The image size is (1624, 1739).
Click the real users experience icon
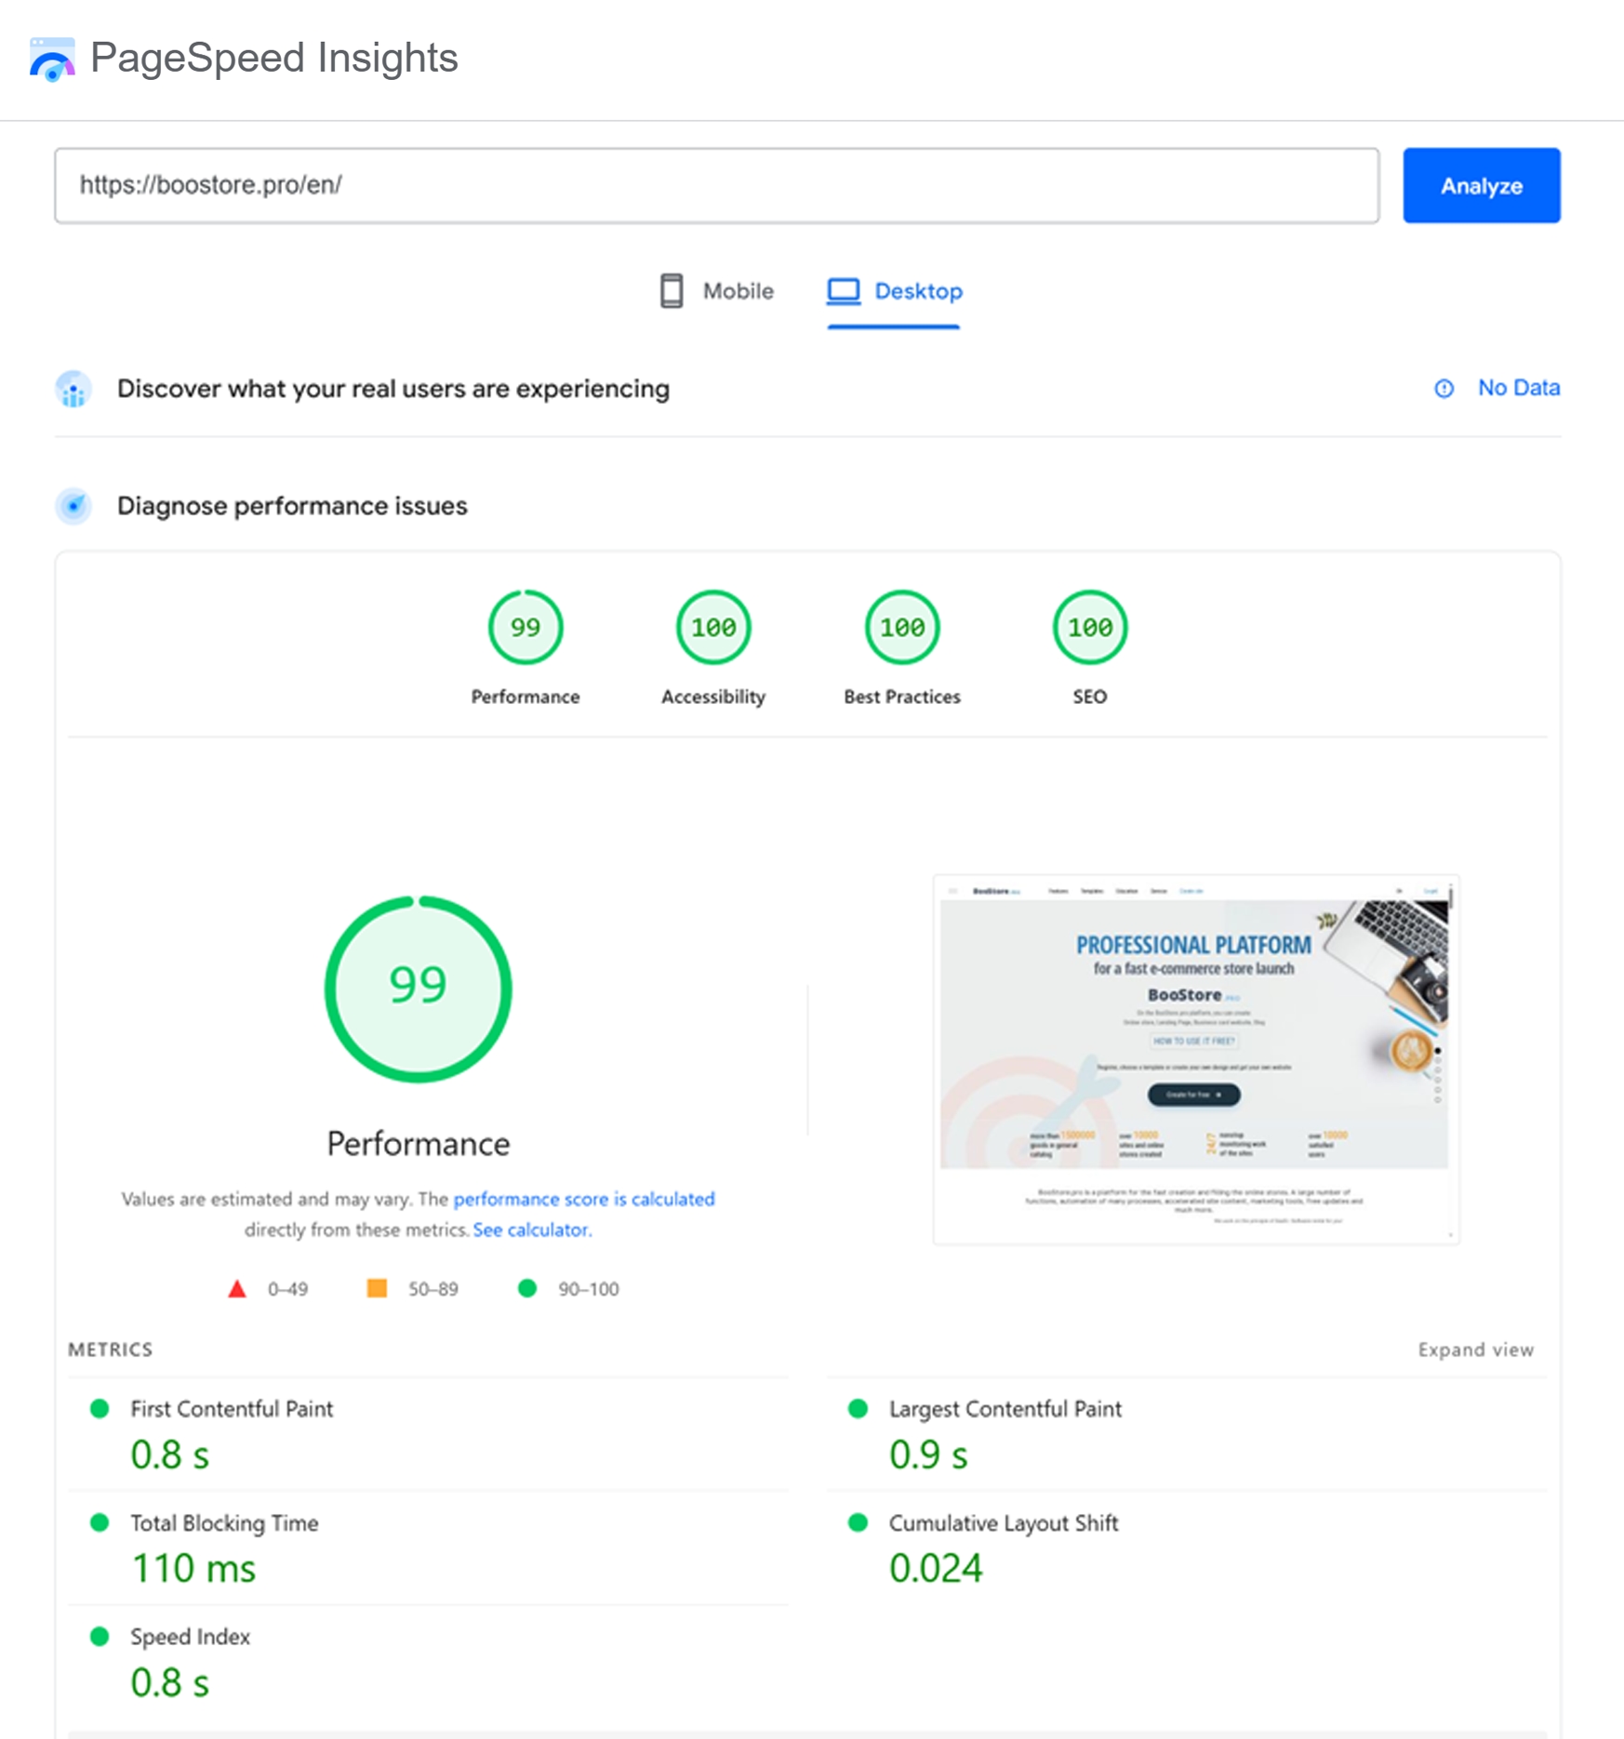point(73,389)
